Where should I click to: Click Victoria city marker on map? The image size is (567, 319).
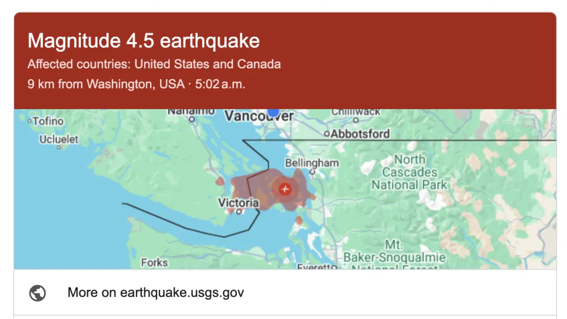coord(239,211)
